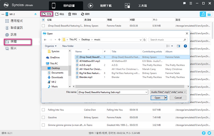The height and width of the screenshot is (136, 214).
Task: Select the Big Fat Bass featuri... file
Action: (x=88, y=73)
